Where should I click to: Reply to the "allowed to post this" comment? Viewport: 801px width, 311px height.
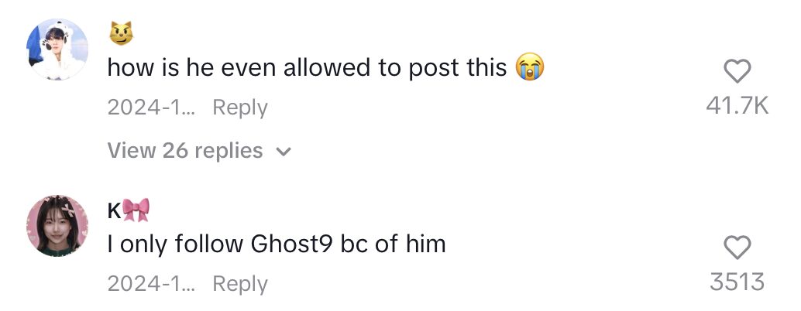pyautogui.click(x=239, y=107)
